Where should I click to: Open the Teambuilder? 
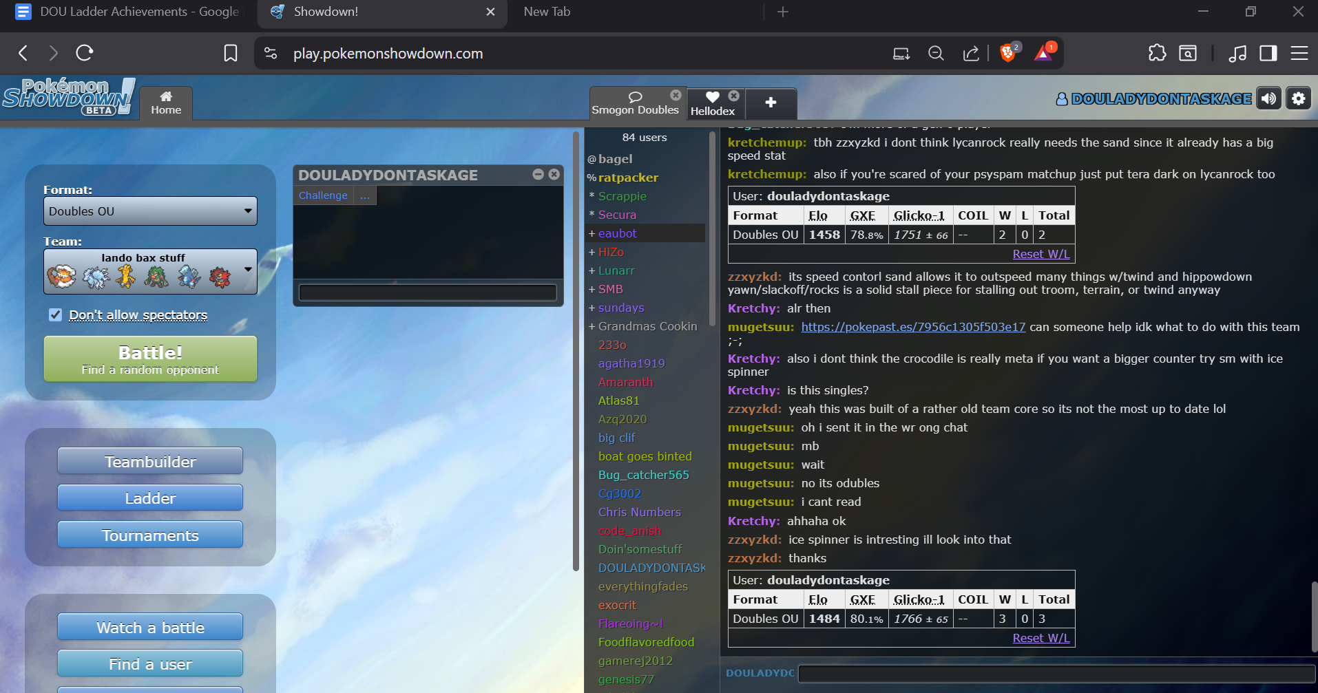click(x=150, y=461)
